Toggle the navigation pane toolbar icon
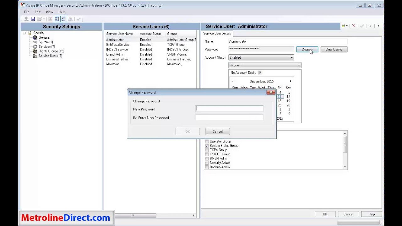Screen dimensions: 402x226 click(57, 19)
